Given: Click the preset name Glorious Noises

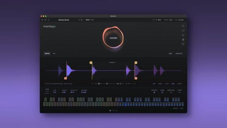Looking at the screenshot, I should tap(64, 20).
